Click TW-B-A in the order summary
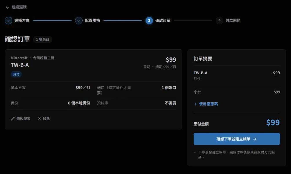This screenshot has width=291, height=174. (x=201, y=73)
